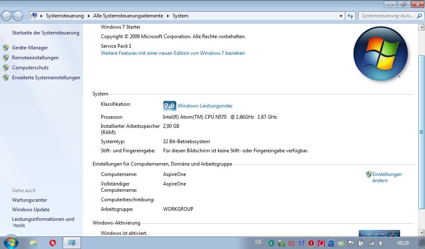Open Erweiterte Systemeinstellungen
Image resolution: width=425 pixels, height=249 pixels.
(46, 78)
